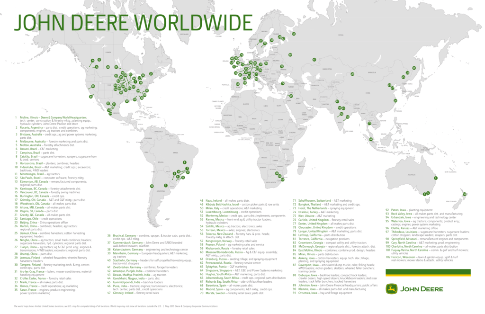The width and height of the screenshot is (485, 314).
Task: Click map marker 72 in Thailand
Action: [369, 123]
